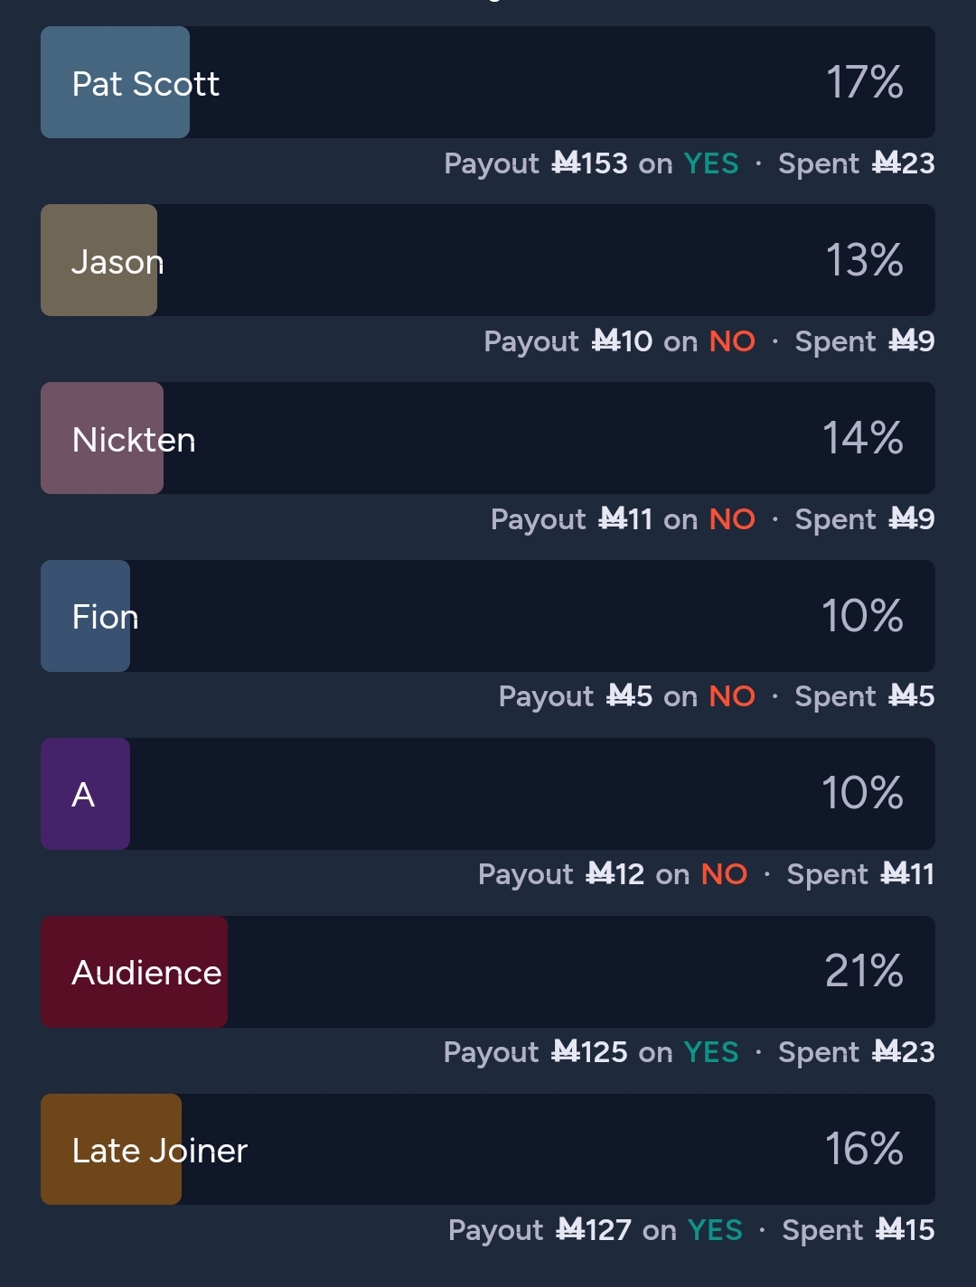Click YES in Pat Scott's payout line
Image resolution: width=976 pixels, height=1287 pixels.
(x=711, y=163)
